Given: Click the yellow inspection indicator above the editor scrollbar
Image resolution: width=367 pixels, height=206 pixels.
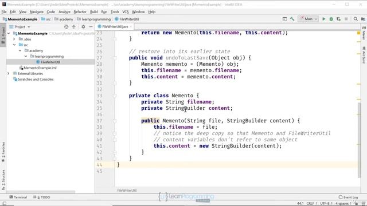Looking at the screenshot, I should coord(358,33).
